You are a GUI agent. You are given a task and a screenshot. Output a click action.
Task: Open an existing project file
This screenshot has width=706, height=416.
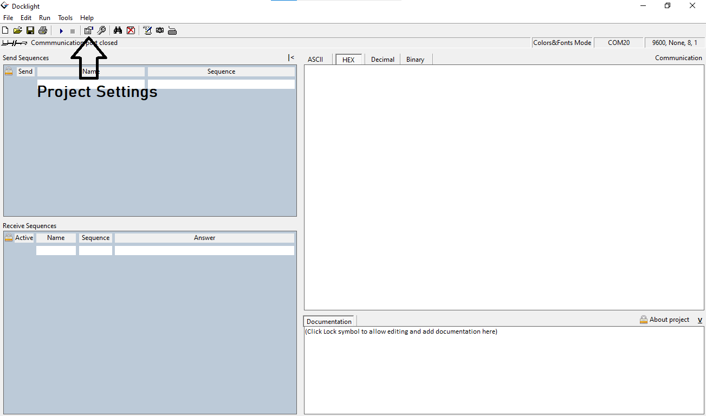pos(17,30)
